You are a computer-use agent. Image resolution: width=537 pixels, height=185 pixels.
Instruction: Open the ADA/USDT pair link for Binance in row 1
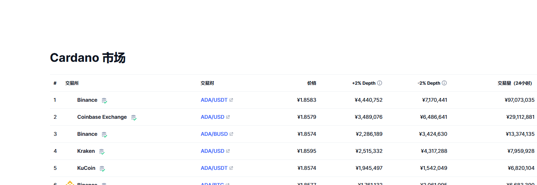point(214,100)
